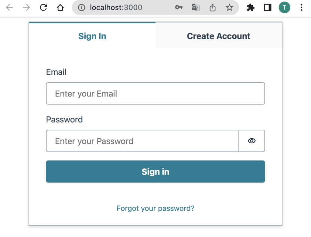
Task: Open the browser home page icon
Action: click(60, 8)
